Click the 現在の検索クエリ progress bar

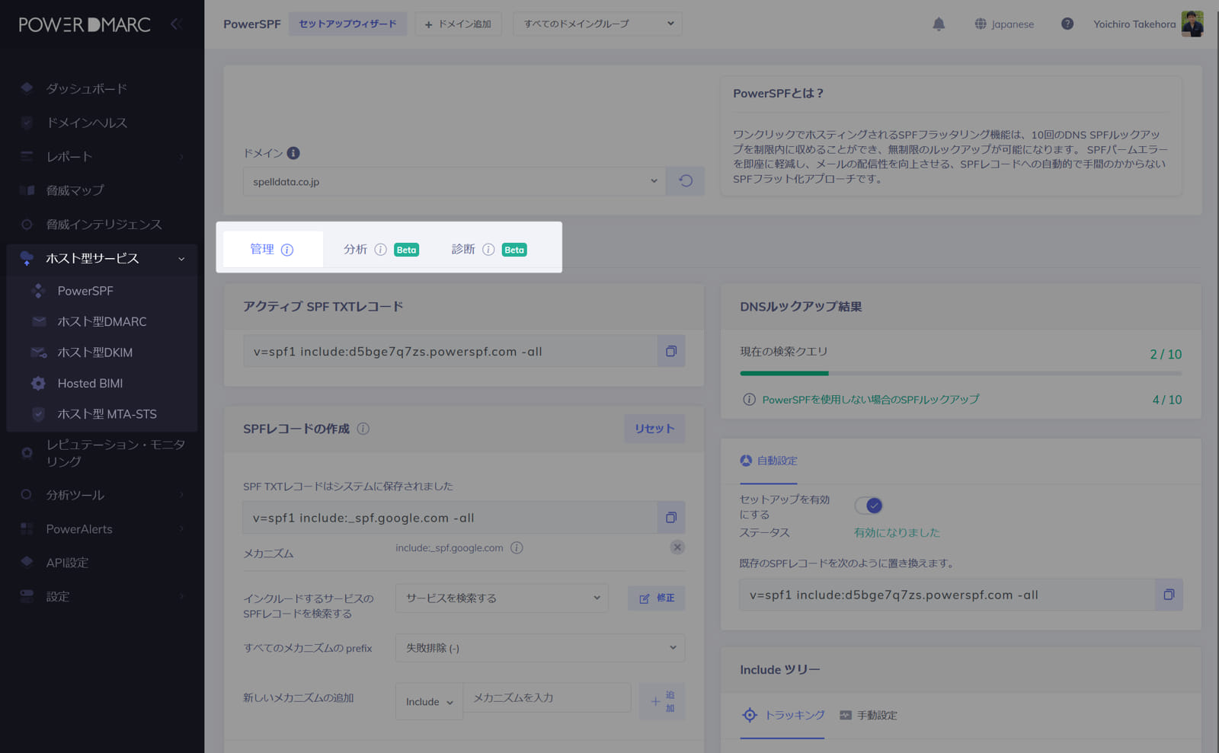click(961, 373)
